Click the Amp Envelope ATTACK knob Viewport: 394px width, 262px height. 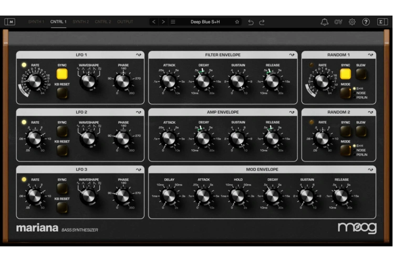tap(169, 138)
